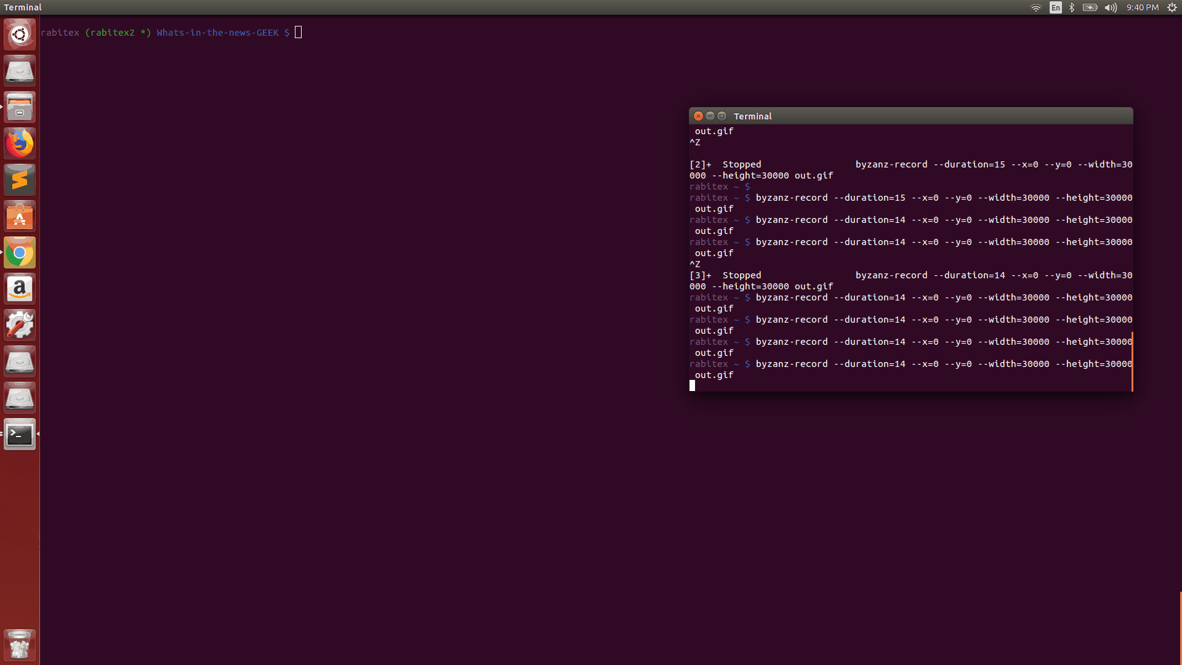Open Trash from the dock

pos(20,645)
